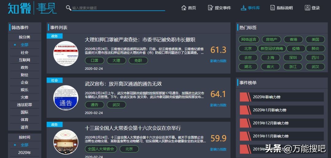The image size is (331, 158).
Task: Open the 提交事件 navigation item
Action: (x=219, y=8)
